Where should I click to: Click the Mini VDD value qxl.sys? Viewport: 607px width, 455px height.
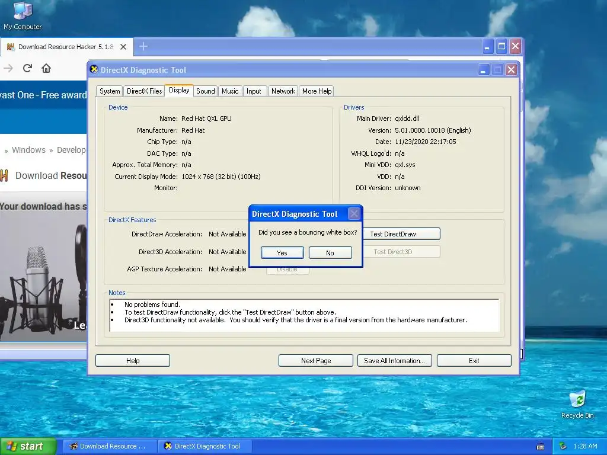[x=405, y=165]
